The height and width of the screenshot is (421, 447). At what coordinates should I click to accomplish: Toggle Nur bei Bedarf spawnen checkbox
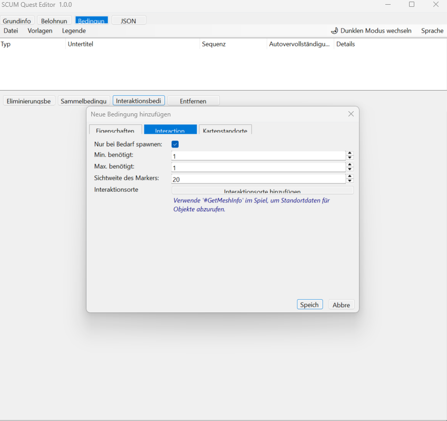point(175,144)
